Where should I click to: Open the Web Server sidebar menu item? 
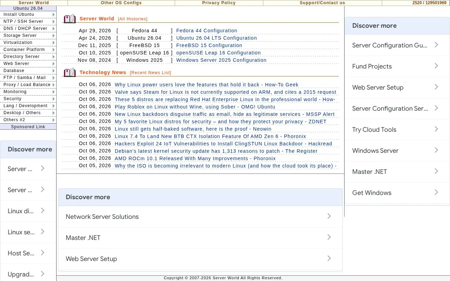point(28,64)
